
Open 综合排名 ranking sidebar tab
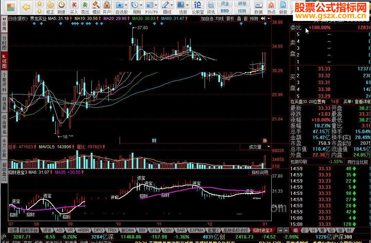(x=4, y=124)
